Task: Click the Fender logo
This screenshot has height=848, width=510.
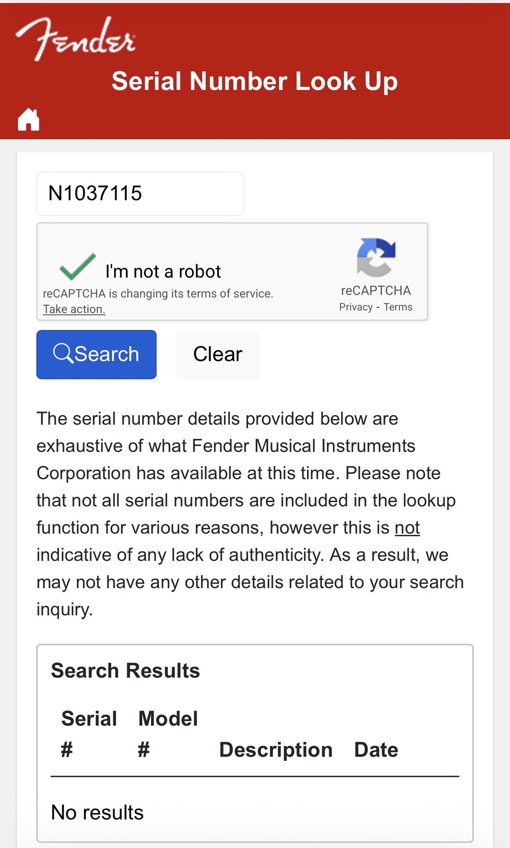Action: click(x=76, y=39)
